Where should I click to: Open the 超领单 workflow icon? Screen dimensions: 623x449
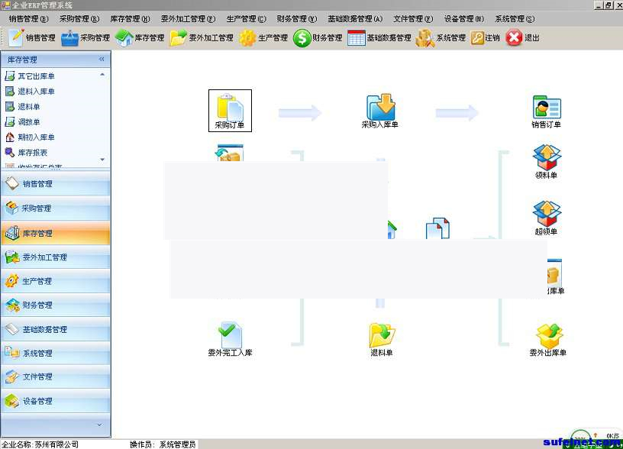547,216
